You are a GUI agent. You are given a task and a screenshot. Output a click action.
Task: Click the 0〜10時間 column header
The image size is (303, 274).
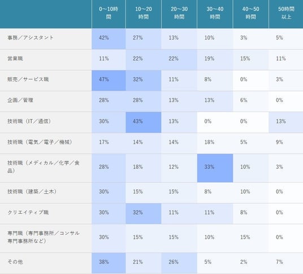click(109, 13)
